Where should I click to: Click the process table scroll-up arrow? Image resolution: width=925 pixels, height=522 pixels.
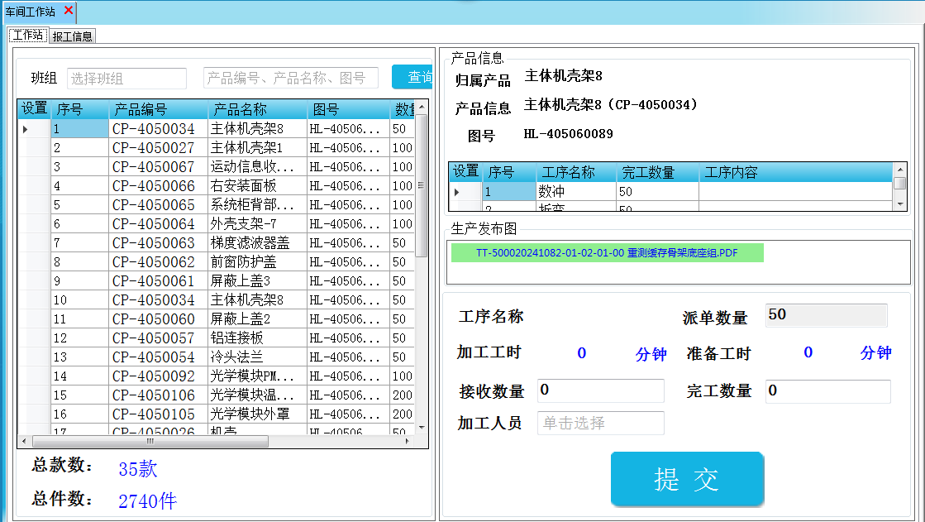[x=899, y=170]
